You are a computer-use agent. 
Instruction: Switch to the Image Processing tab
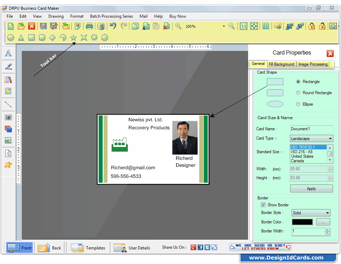313,64
